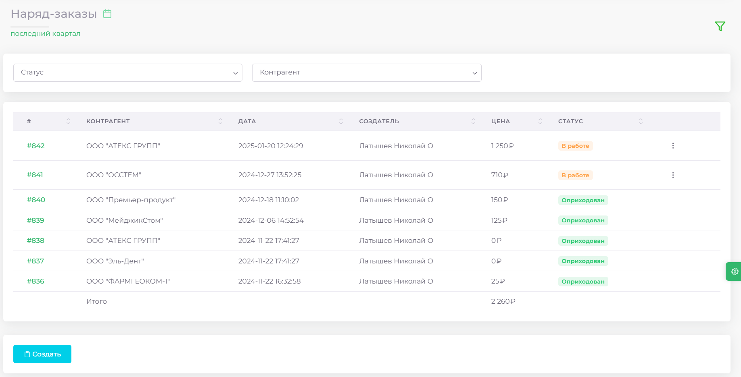The height and width of the screenshot is (377, 741).
Task: Click the green filter funnel icon
Action: click(720, 26)
